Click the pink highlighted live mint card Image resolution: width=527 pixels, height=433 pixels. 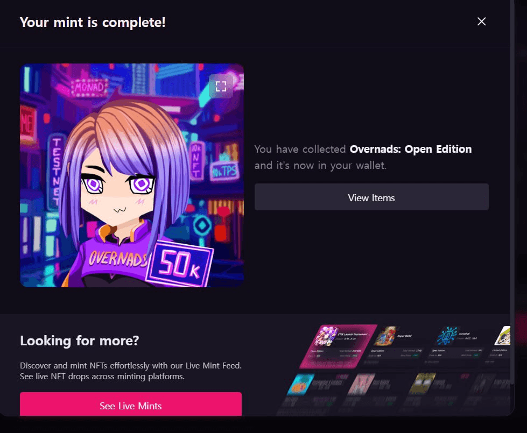tap(338, 346)
